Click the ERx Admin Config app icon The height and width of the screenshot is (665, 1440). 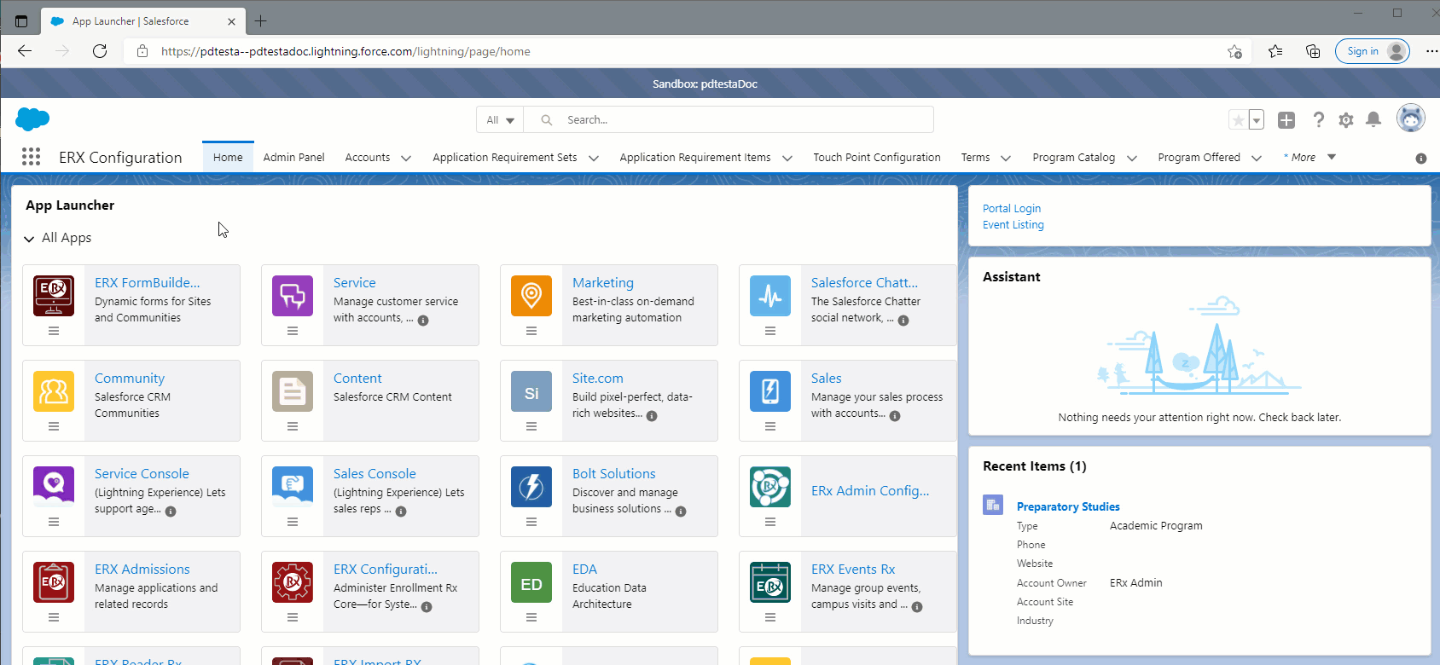click(x=770, y=487)
